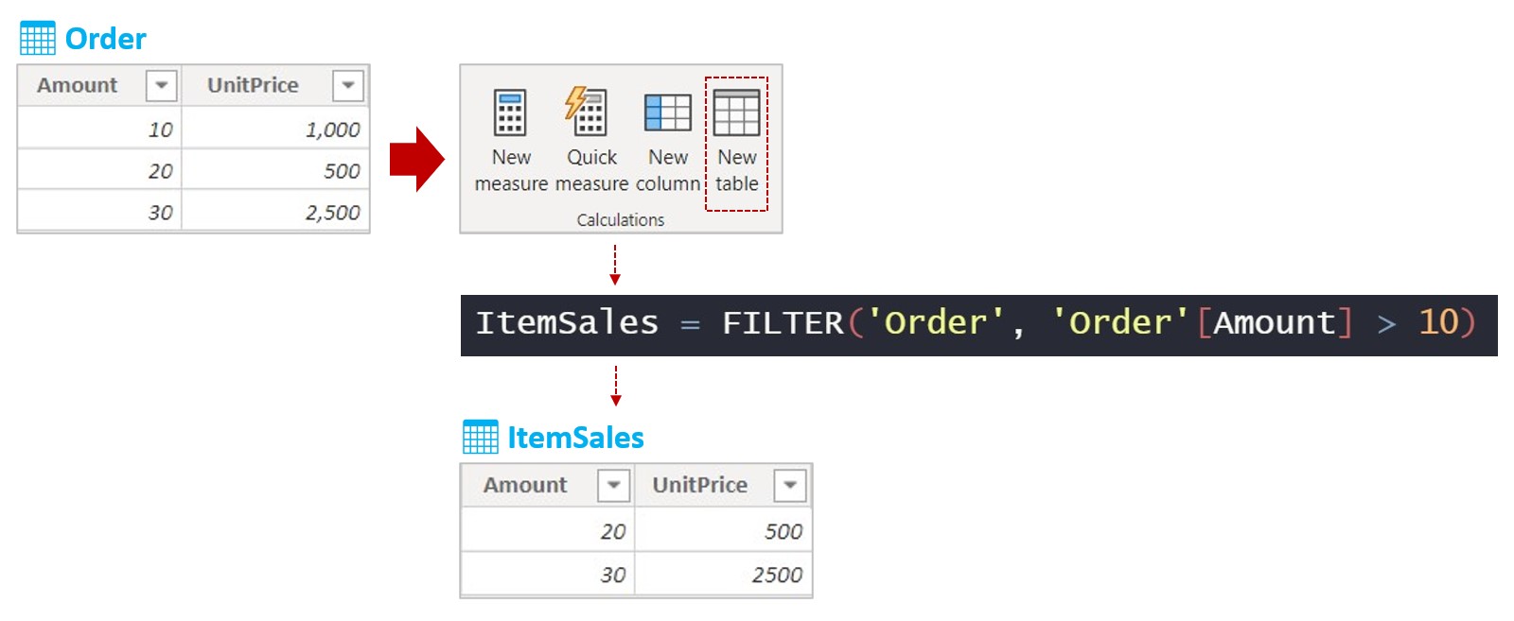Create a New table from the ribbon

point(736,113)
